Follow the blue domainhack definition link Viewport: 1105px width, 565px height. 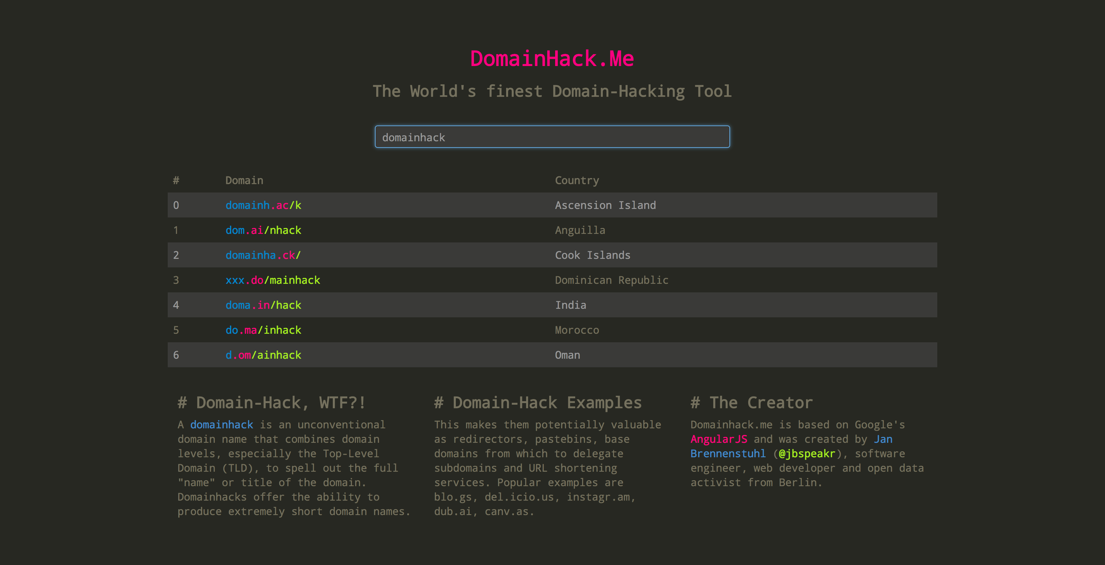pyautogui.click(x=221, y=424)
